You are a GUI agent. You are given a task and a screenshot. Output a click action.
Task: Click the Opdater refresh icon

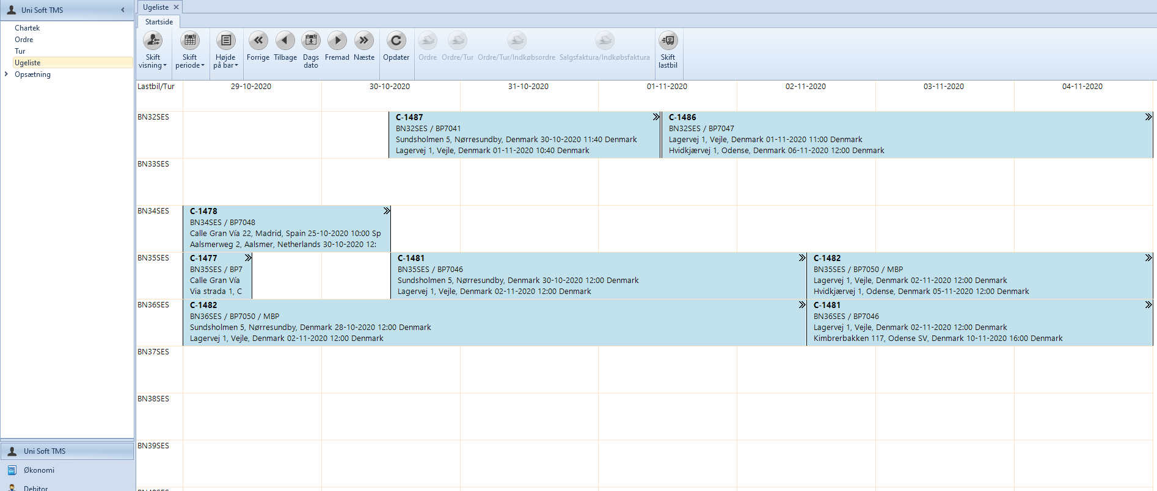pyautogui.click(x=396, y=41)
